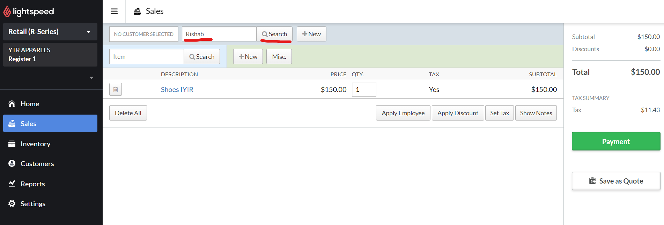This screenshot has height=225, width=664.
Task: Open Home from the sidebar
Action: (x=30, y=104)
